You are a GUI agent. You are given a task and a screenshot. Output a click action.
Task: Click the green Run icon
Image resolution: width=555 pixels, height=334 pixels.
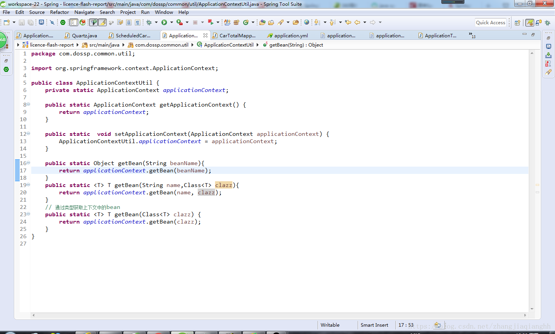163,22
